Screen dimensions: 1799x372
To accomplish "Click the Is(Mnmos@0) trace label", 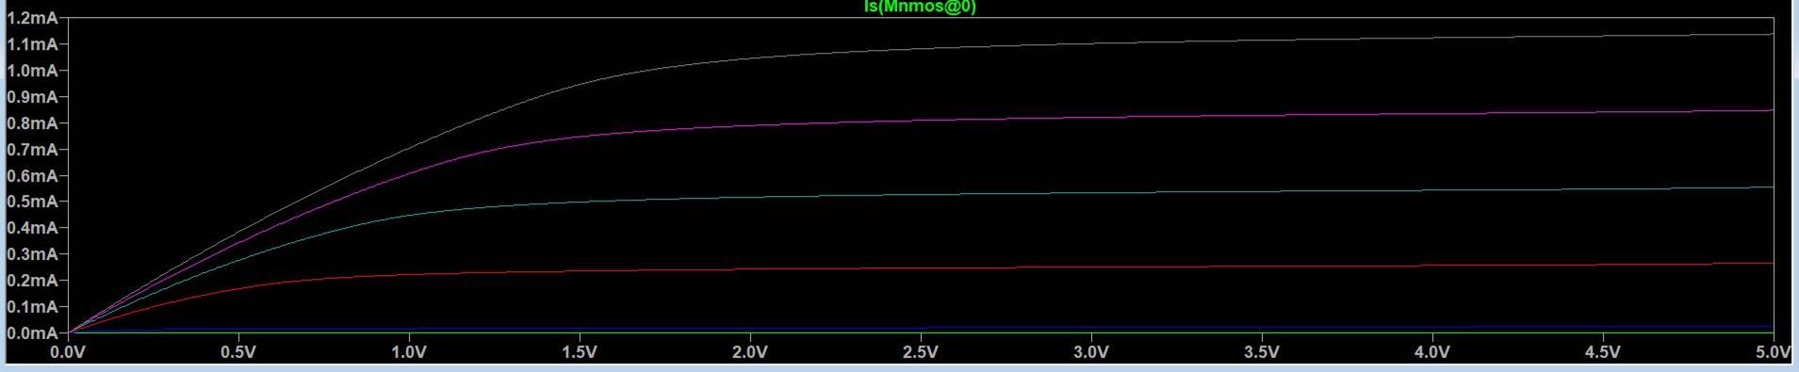I will tap(920, 7).
